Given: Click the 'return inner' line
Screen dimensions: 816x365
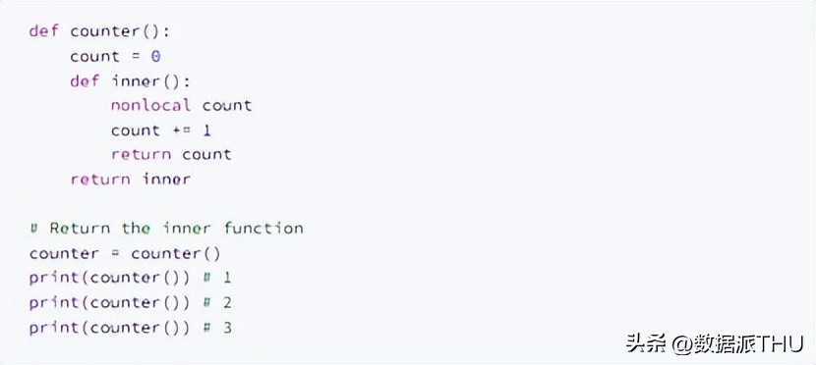Looking at the screenshot, I should pyautogui.click(x=131, y=180).
